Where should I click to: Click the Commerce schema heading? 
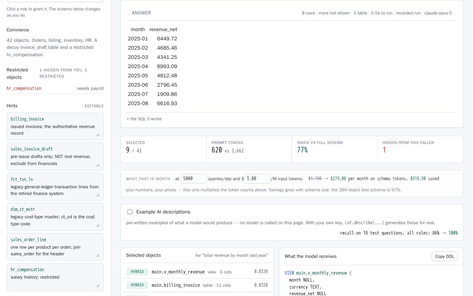point(18,30)
